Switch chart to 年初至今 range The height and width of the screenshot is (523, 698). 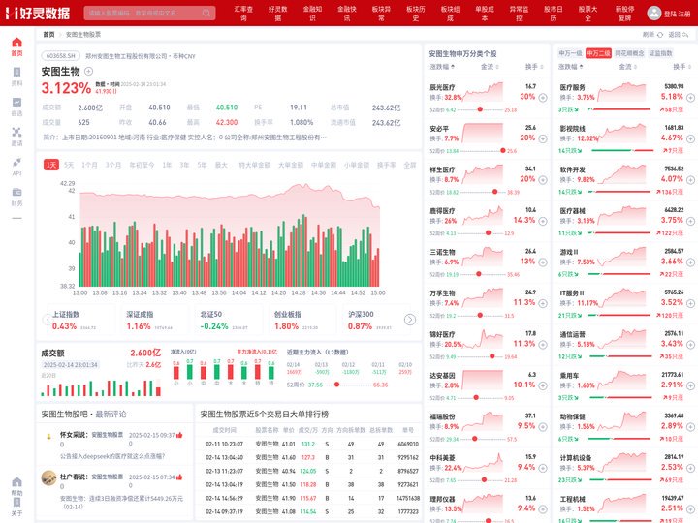pyautogui.click(x=142, y=165)
